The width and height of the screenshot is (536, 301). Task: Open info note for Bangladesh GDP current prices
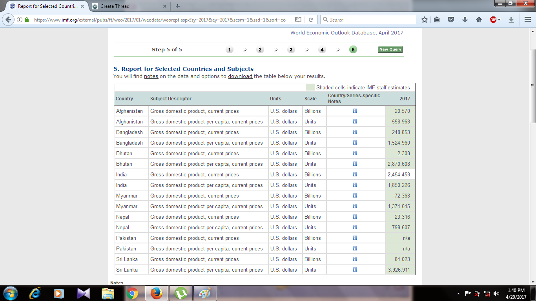[355, 132]
